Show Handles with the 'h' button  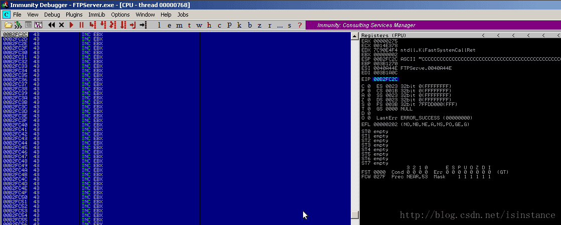click(x=209, y=25)
